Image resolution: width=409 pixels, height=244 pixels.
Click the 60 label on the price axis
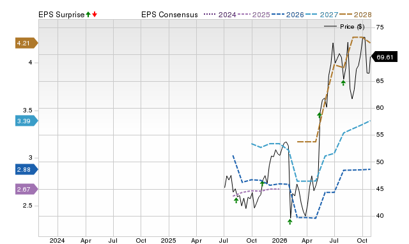pyautogui.click(x=380, y=108)
